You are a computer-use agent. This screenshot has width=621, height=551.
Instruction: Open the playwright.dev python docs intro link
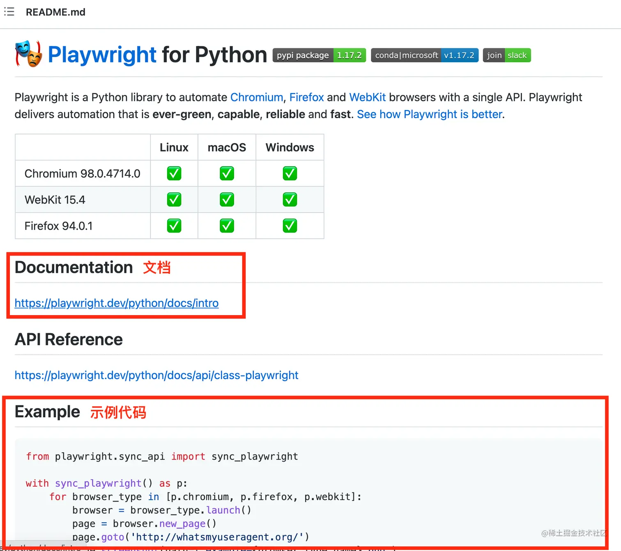pyautogui.click(x=117, y=303)
